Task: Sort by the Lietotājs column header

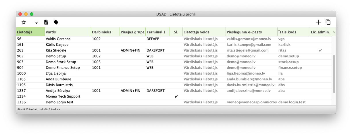Action: 30,32
